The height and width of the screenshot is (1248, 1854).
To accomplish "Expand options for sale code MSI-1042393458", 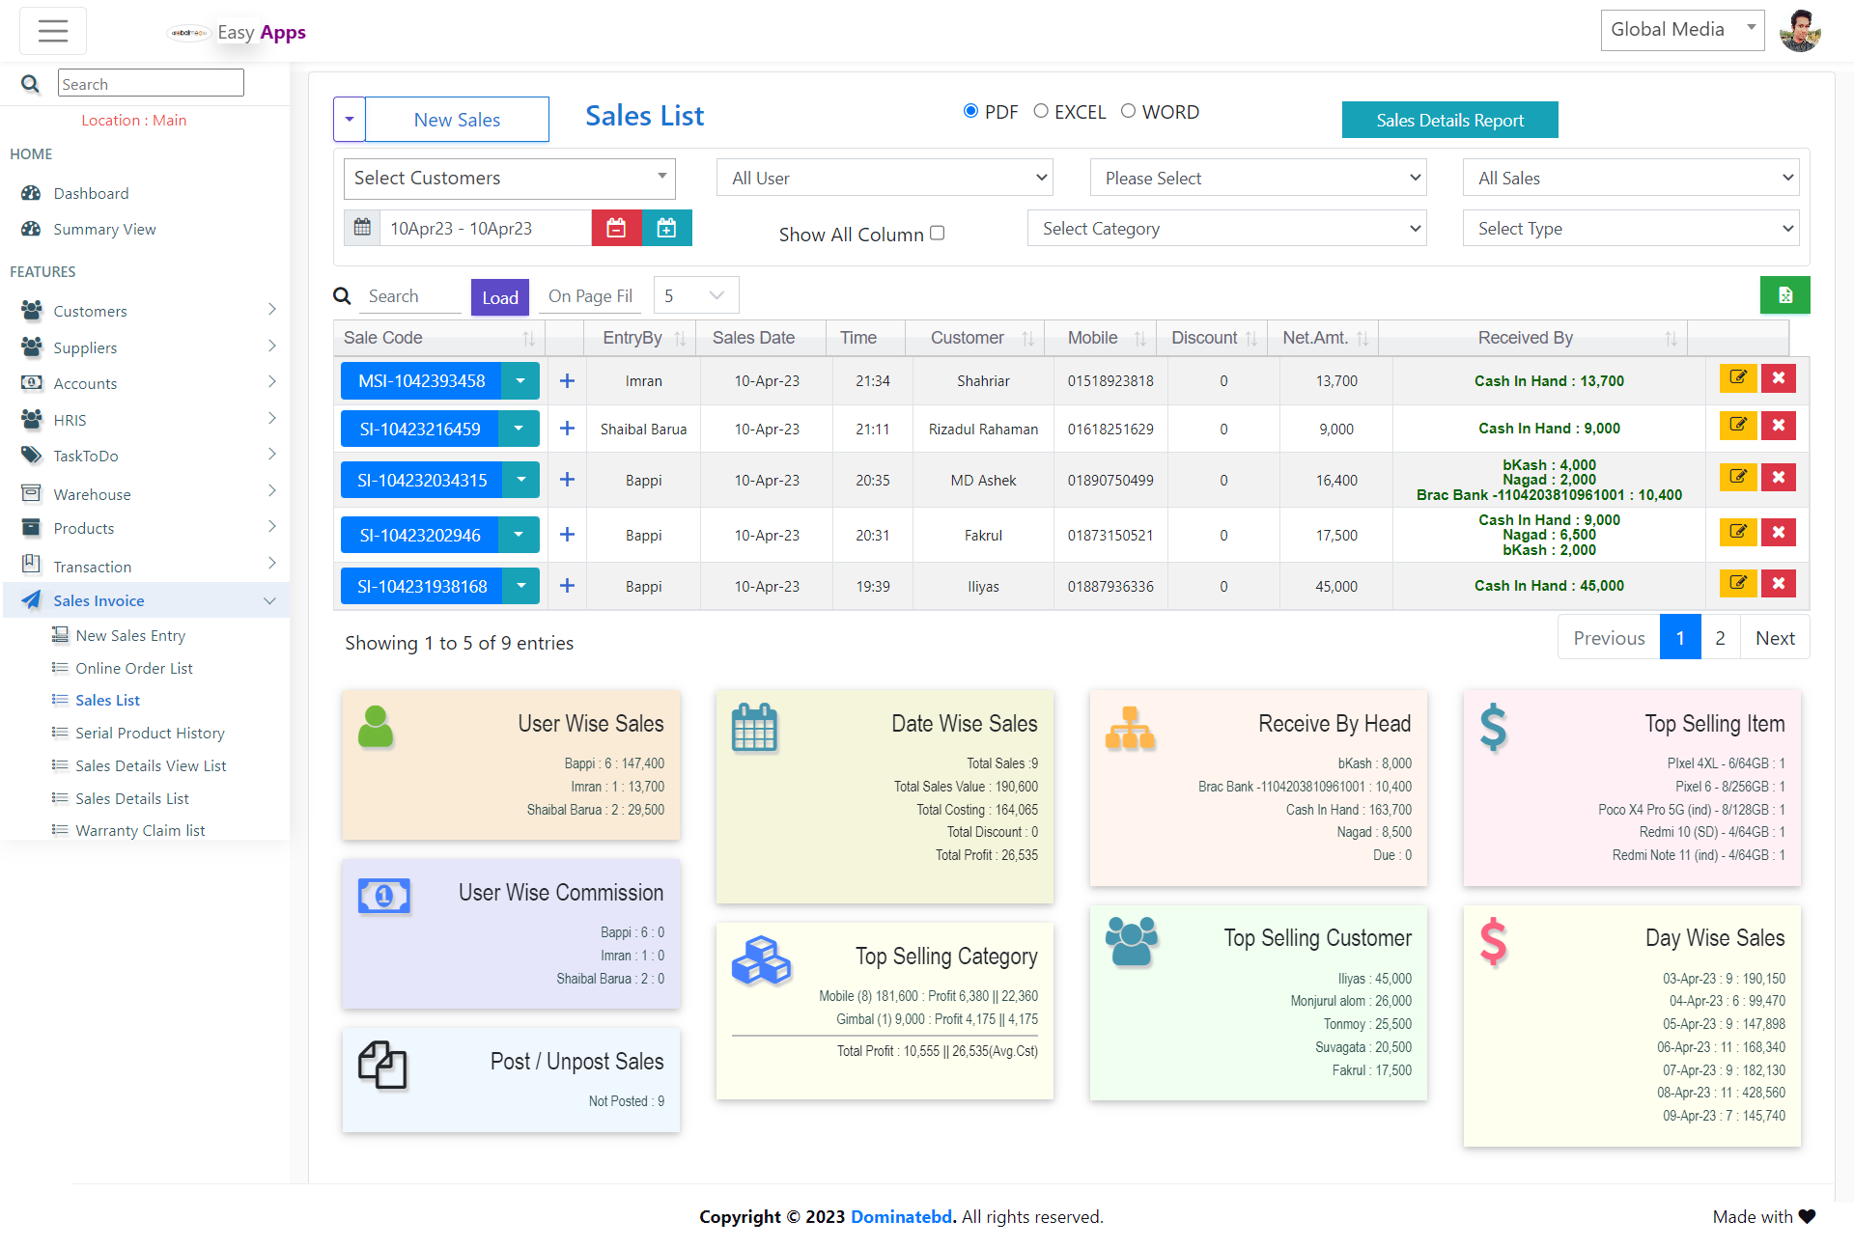I will point(520,380).
